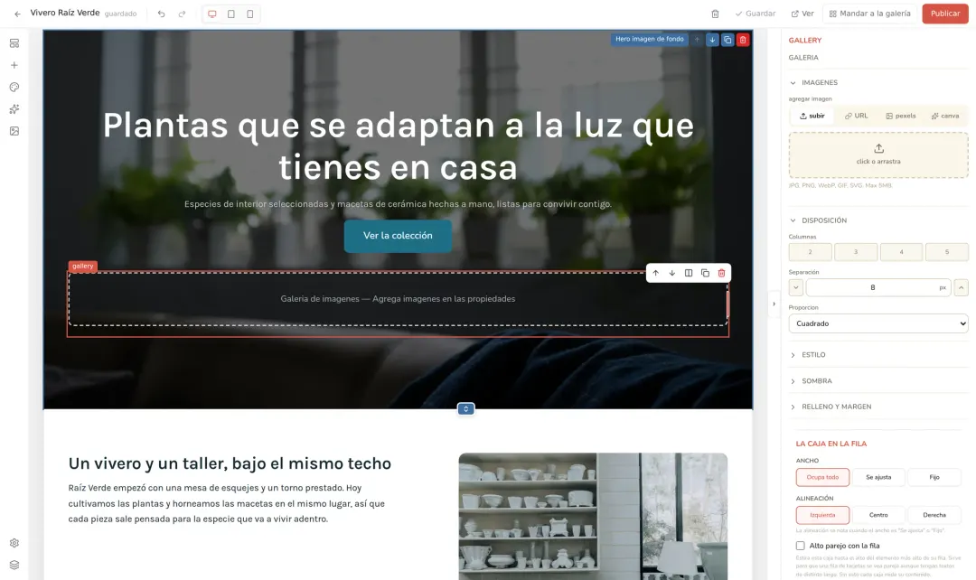Open the image media library icon

pos(14,131)
